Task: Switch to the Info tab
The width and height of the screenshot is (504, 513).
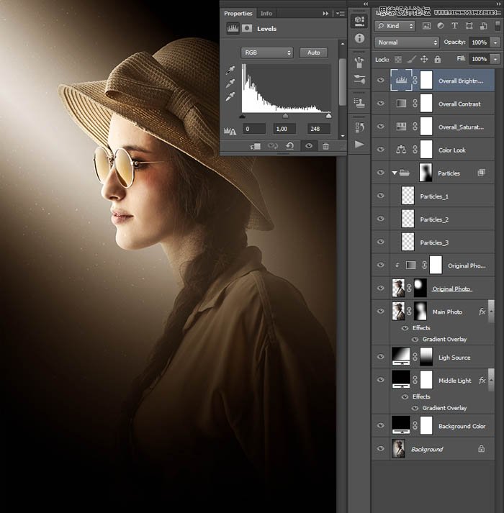Action: (x=266, y=13)
